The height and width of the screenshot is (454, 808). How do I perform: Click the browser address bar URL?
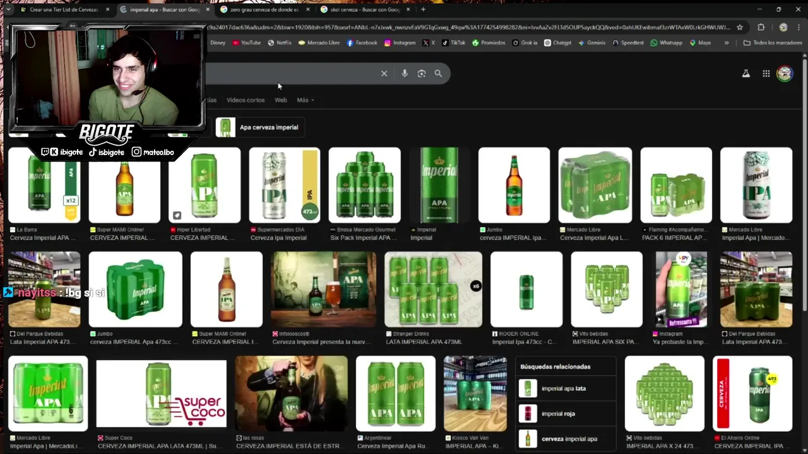pyautogui.click(x=467, y=28)
